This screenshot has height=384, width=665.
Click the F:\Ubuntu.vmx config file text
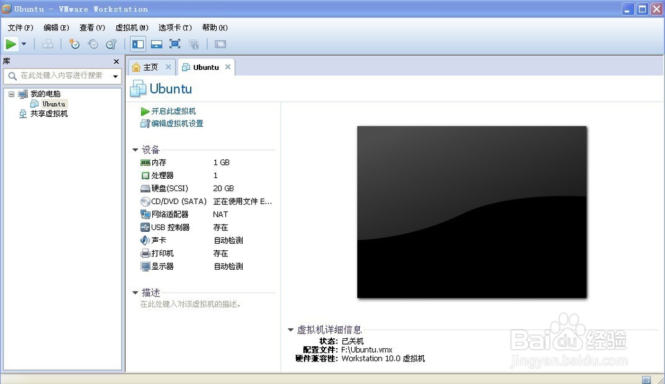[x=367, y=350]
